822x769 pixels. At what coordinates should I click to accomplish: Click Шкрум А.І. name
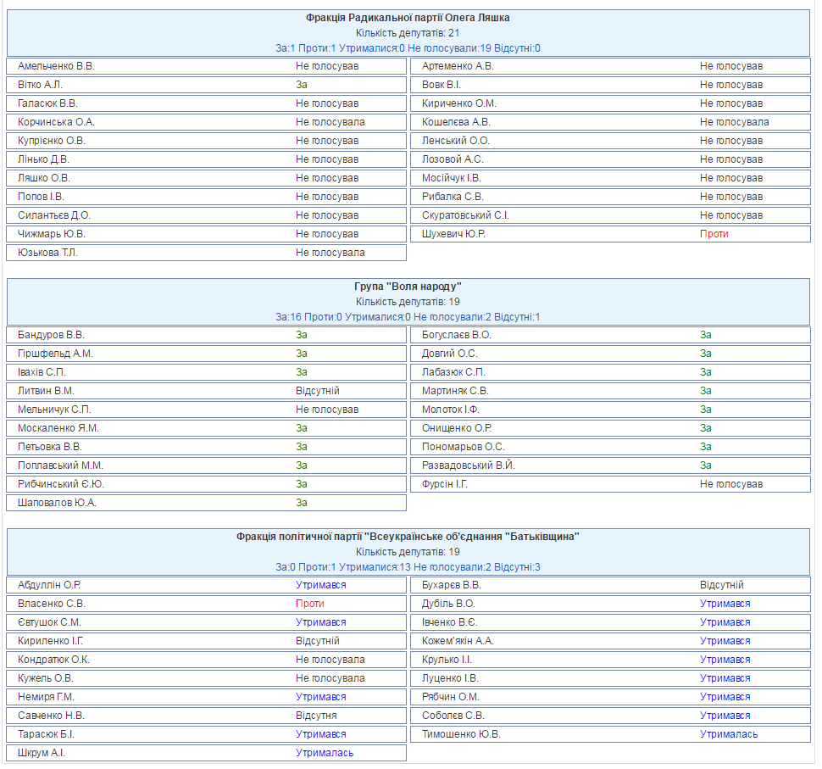click(x=42, y=753)
